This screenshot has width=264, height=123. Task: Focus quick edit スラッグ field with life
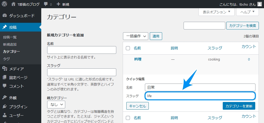(x=200, y=96)
